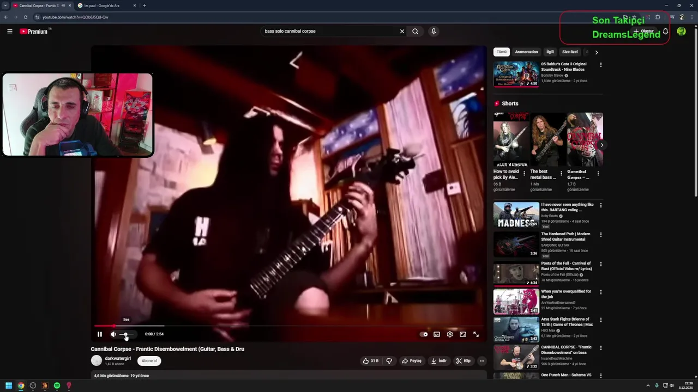Create a clip with Klip button

(463, 360)
